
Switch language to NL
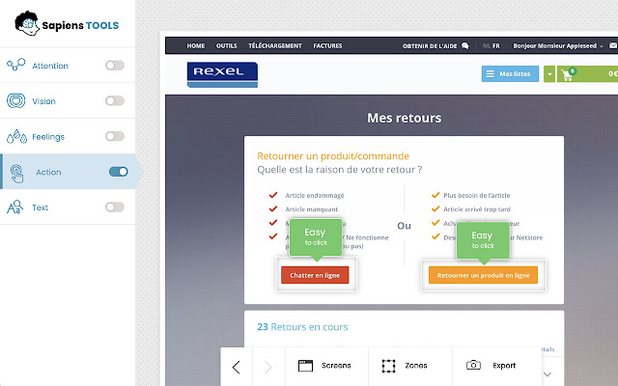[x=487, y=46]
